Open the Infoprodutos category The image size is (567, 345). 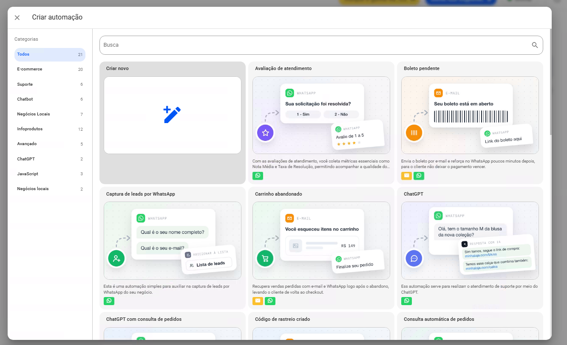[50, 129]
